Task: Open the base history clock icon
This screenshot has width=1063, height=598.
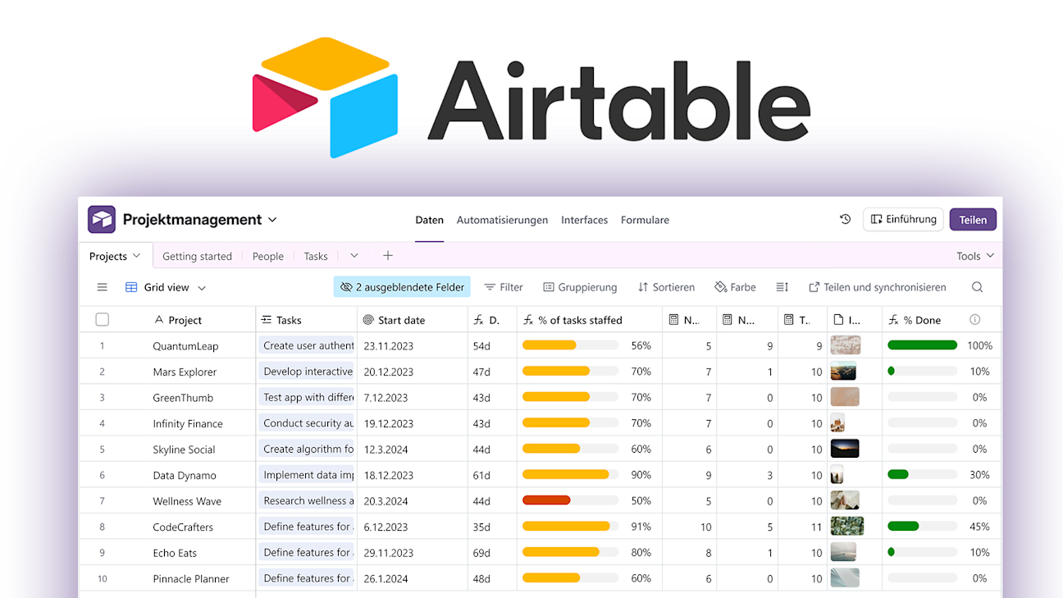Action: coord(846,219)
